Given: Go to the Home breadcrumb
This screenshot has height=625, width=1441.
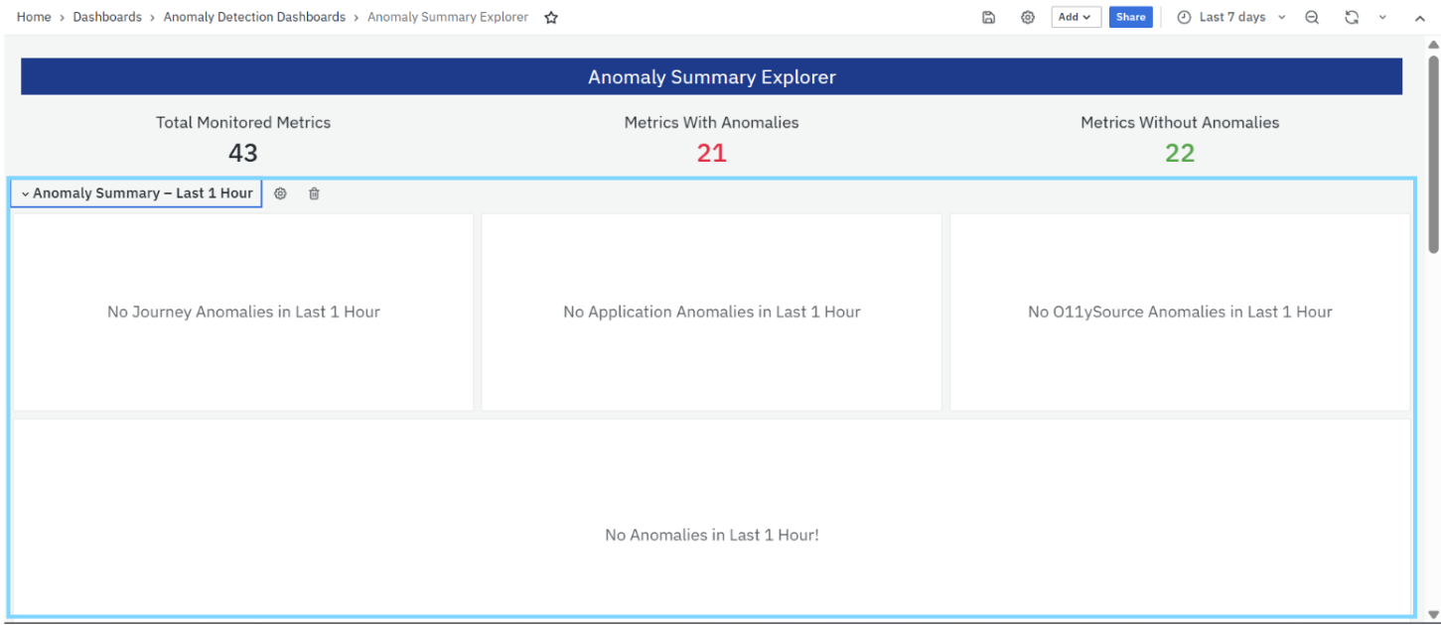Looking at the screenshot, I should 34,17.
